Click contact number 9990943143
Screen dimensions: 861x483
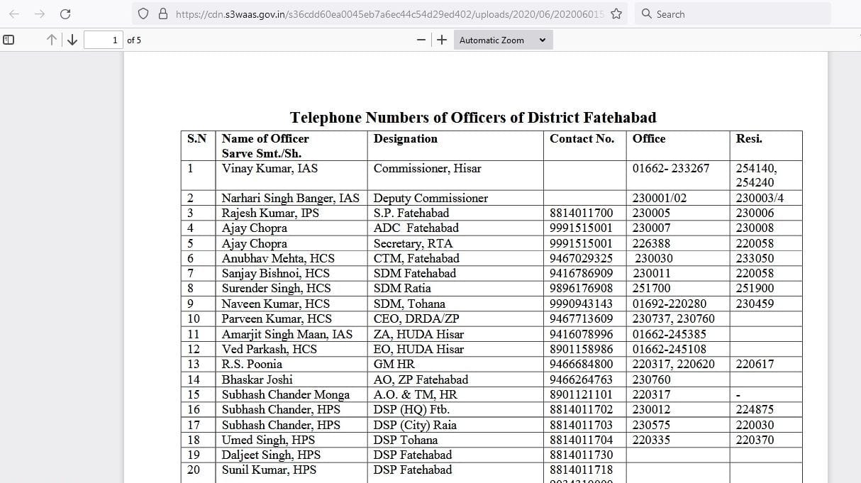coord(582,304)
